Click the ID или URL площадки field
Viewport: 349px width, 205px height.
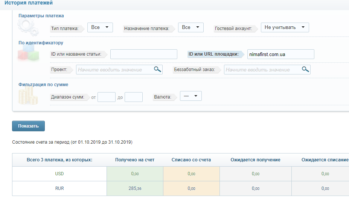click(281, 54)
